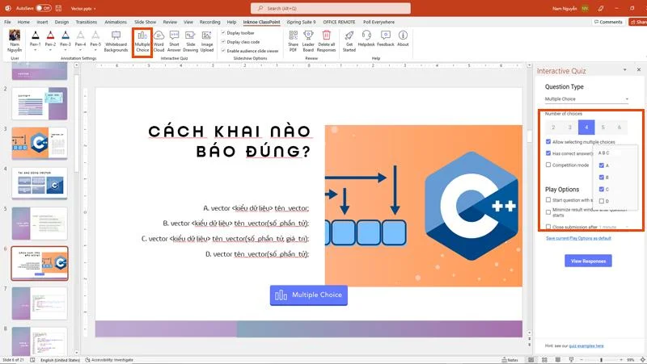Open the quiz examples here link
This screenshot has height=364, width=647.
pos(586,346)
